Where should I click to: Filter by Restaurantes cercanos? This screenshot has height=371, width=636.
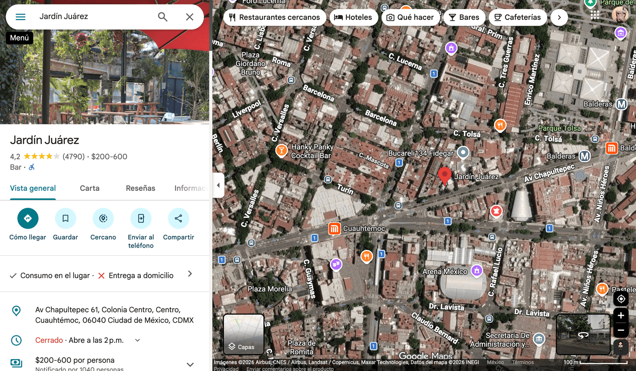[x=275, y=17]
